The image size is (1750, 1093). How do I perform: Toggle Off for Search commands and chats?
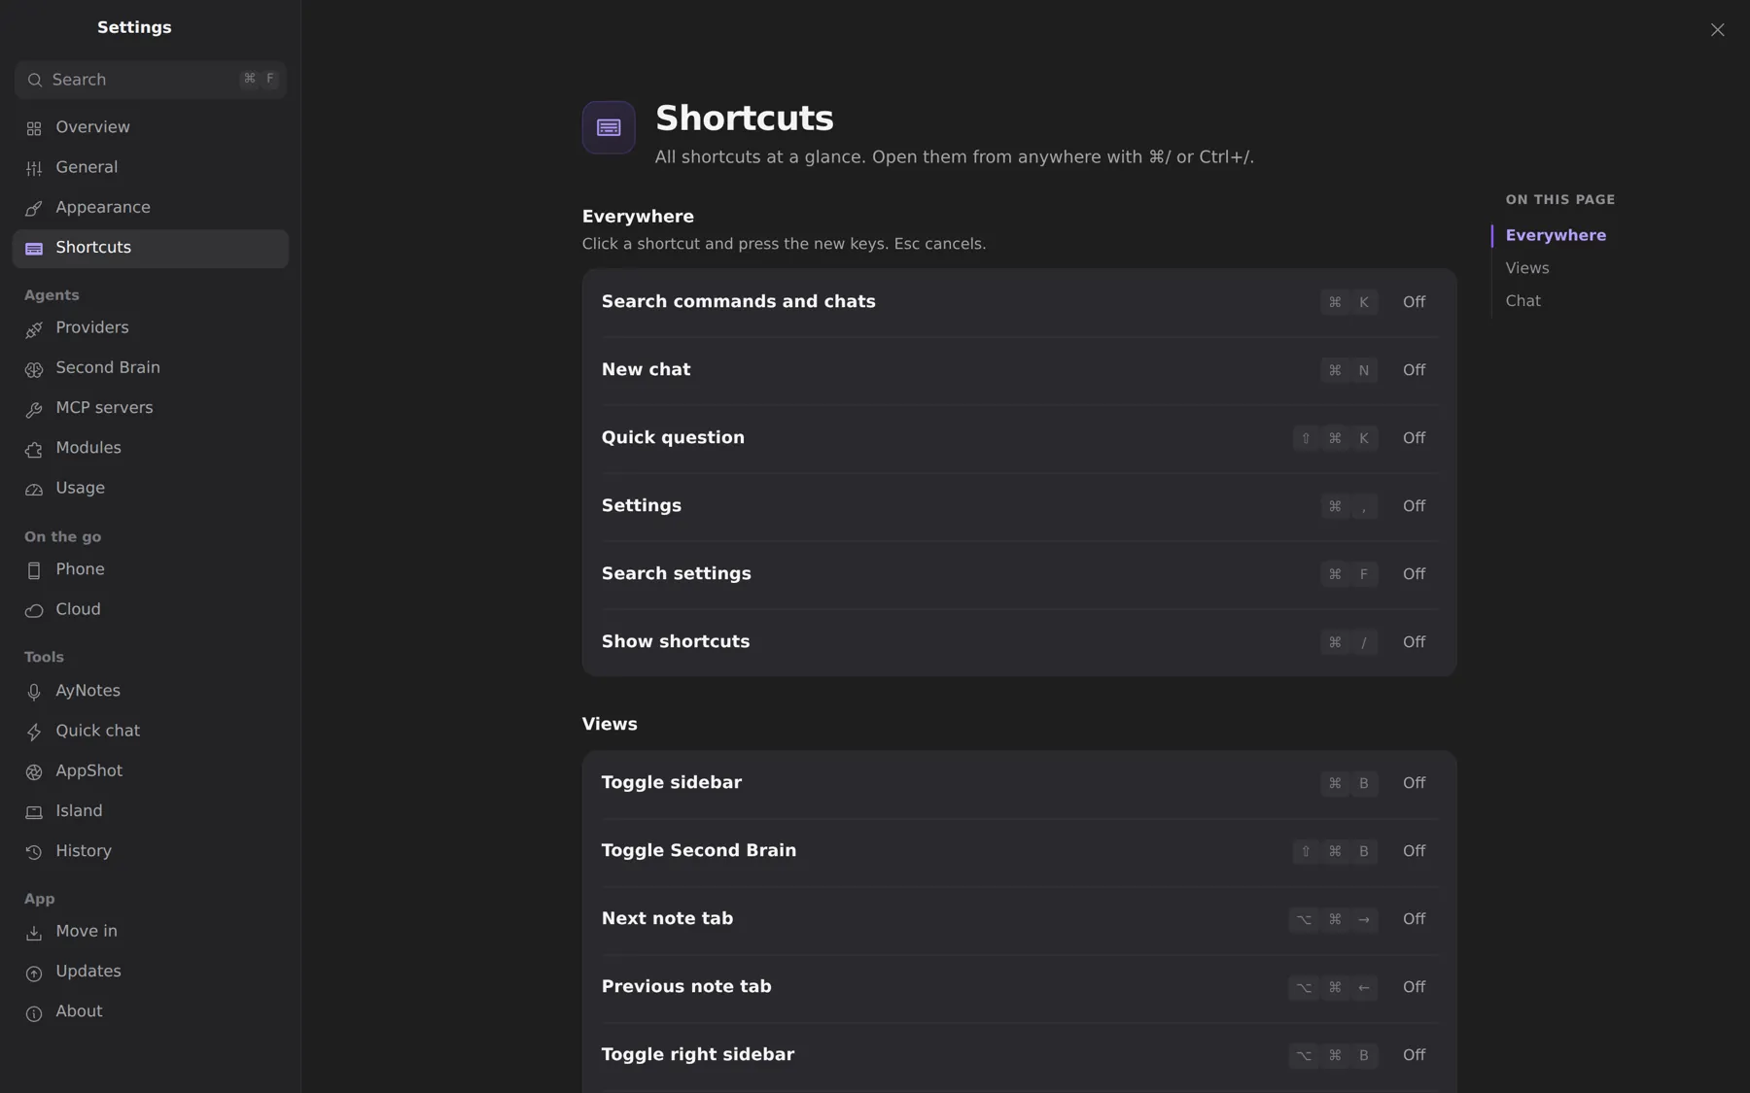pyautogui.click(x=1414, y=302)
